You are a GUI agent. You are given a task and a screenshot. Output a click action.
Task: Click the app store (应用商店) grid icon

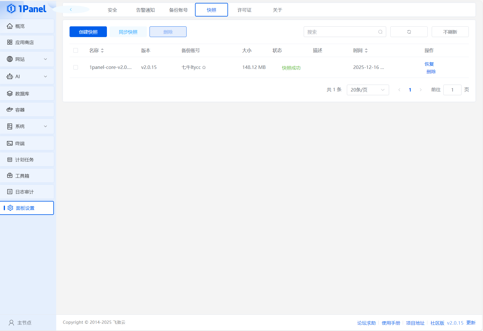(x=10, y=42)
